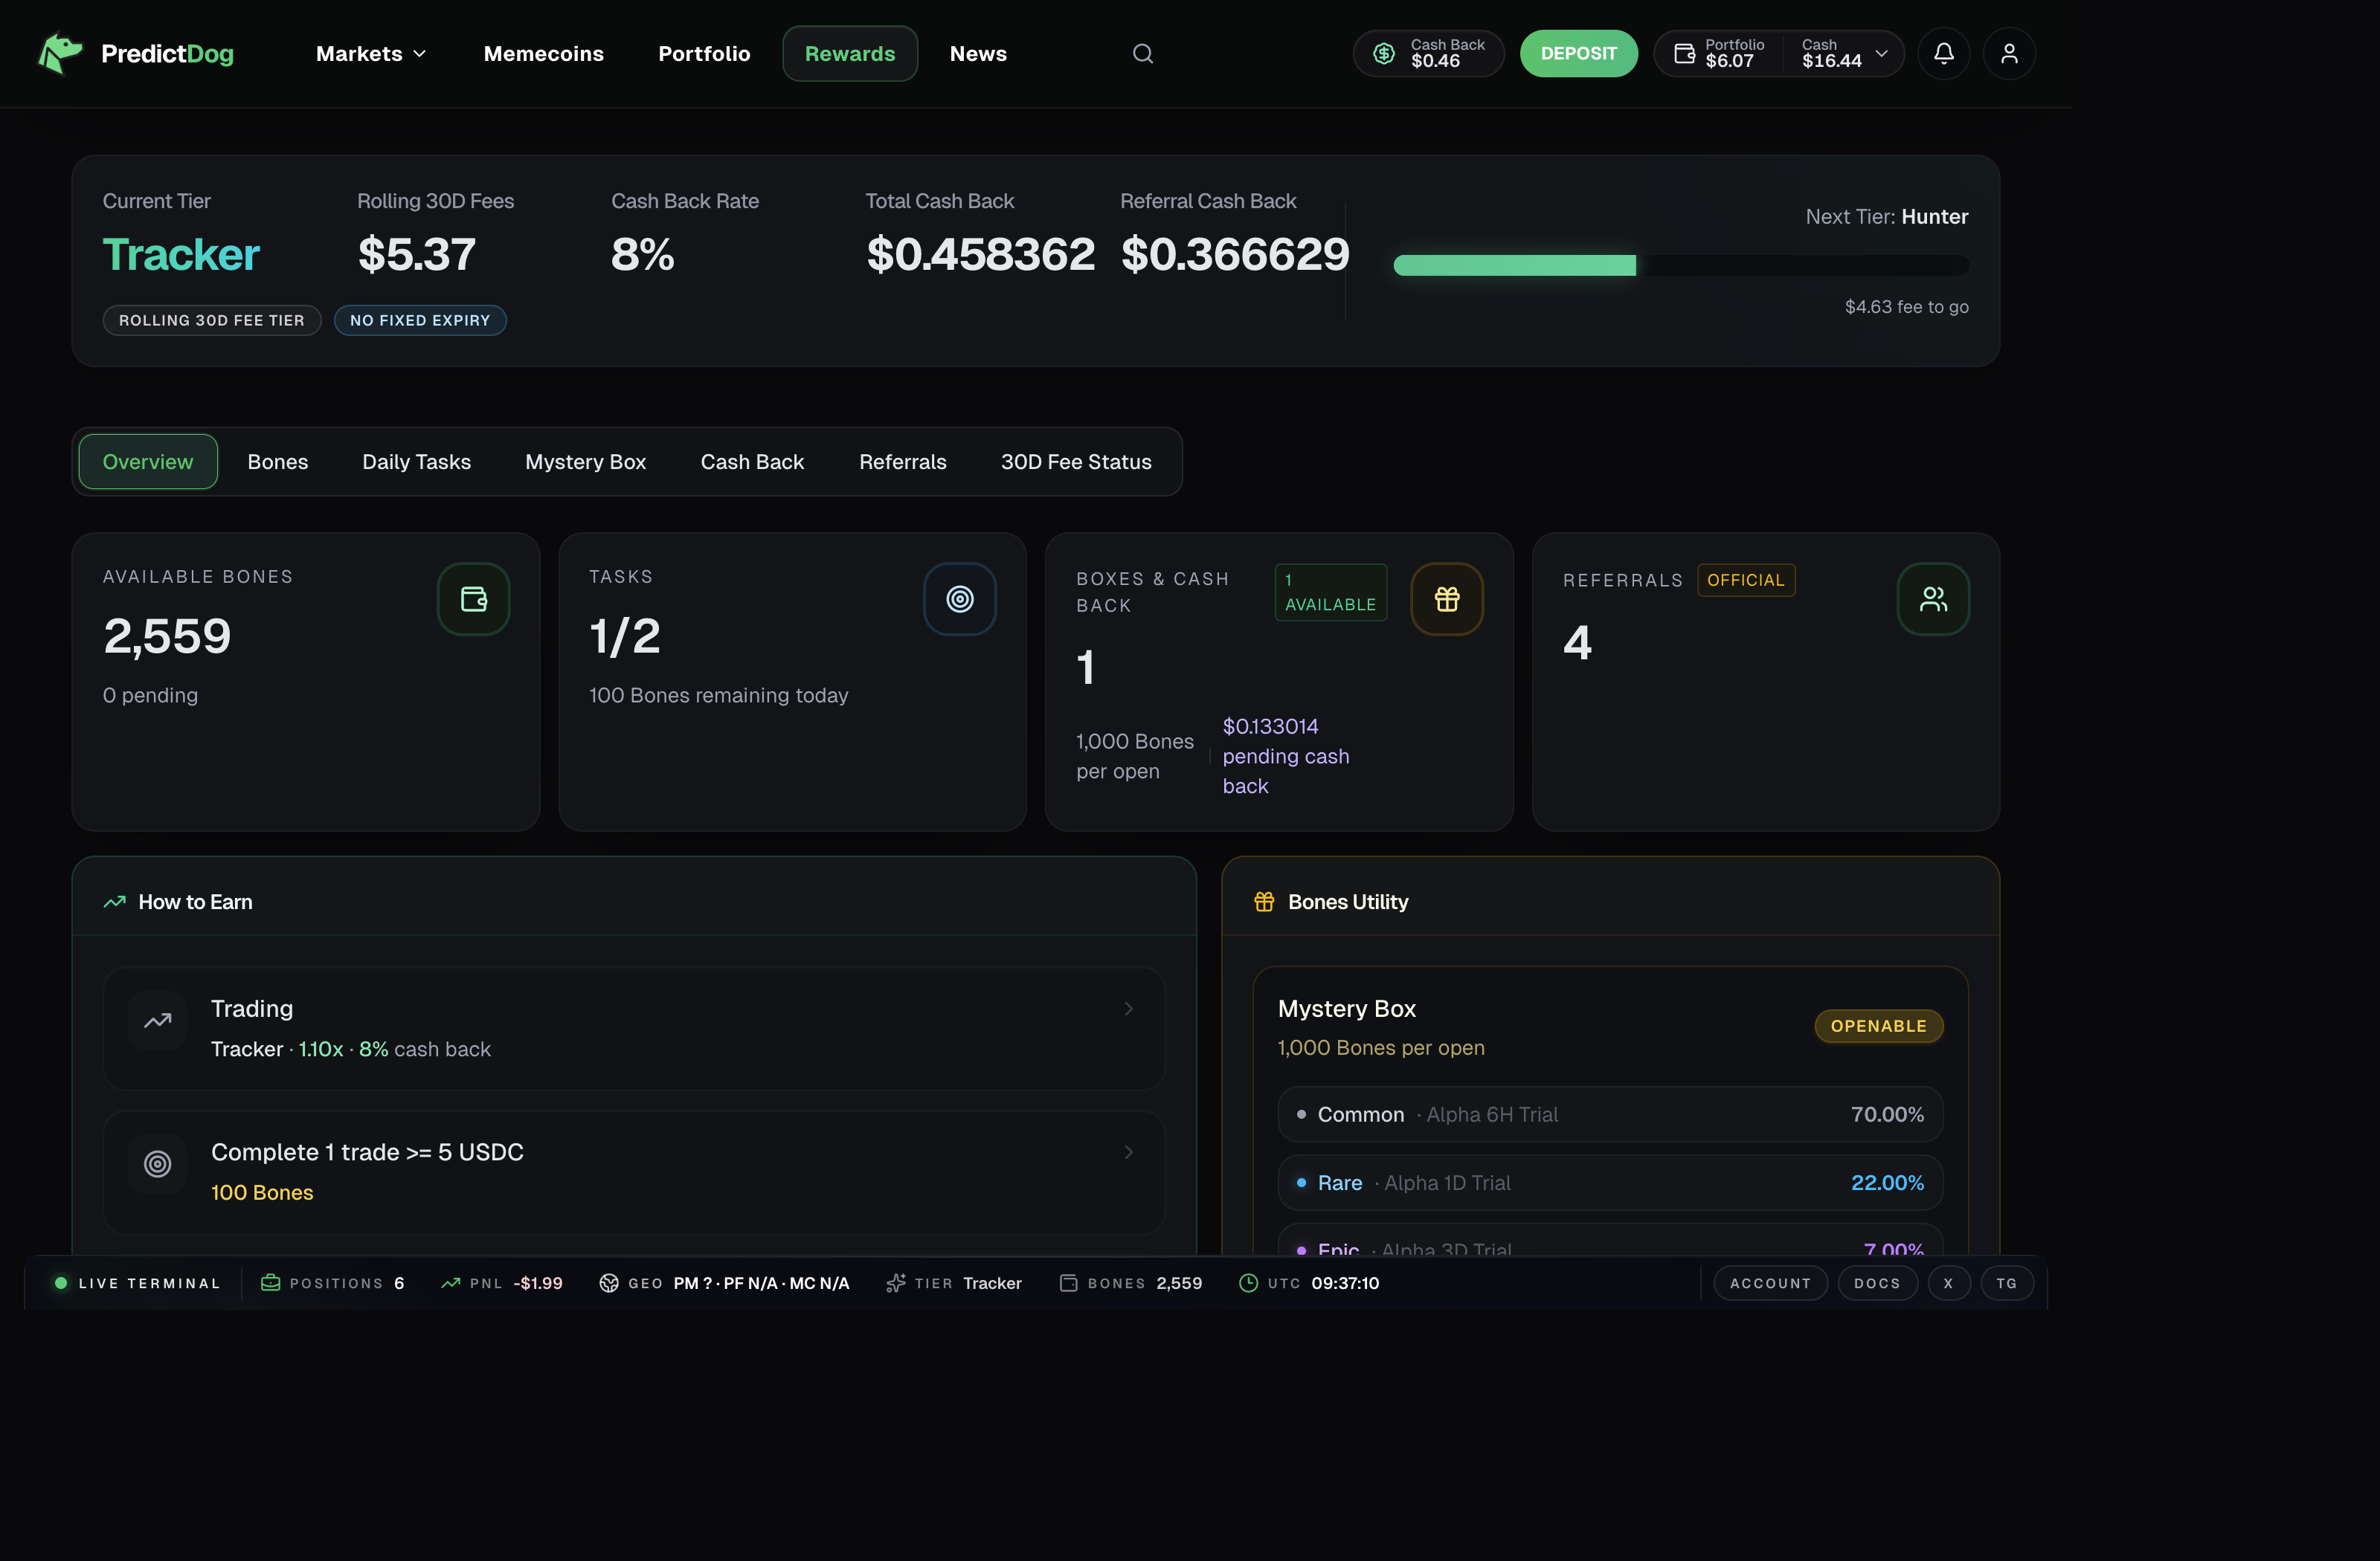Screen dimensions: 2380x1561
Task: Click the $0.133014 pending cash back text
Action: 1286,757
